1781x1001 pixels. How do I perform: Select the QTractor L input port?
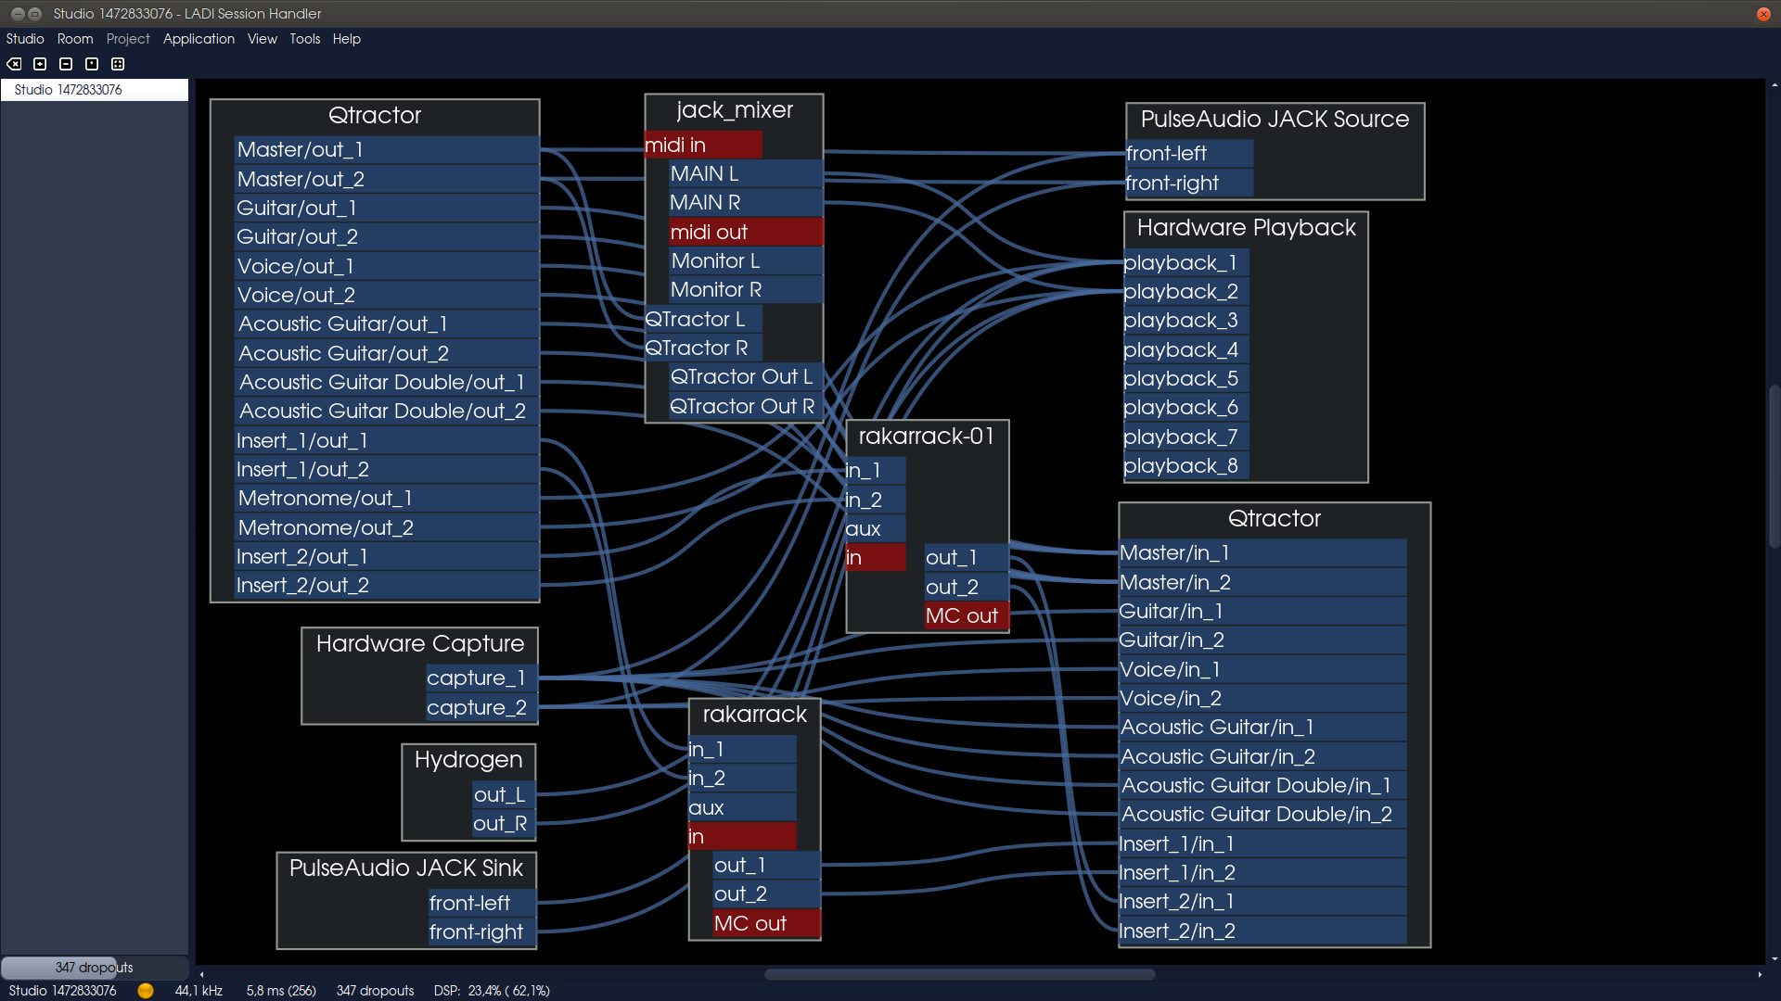(x=703, y=320)
